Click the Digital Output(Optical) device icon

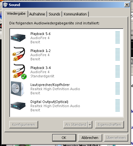click(x=18, y=106)
